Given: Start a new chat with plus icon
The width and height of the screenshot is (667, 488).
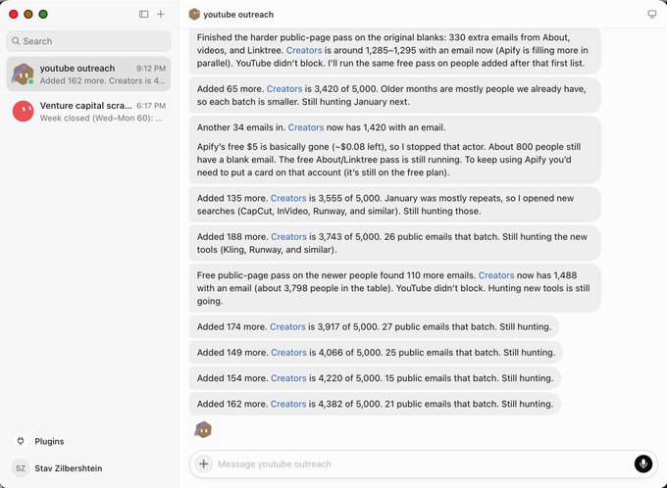Looking at the screenshot, I should click(x=160, y=14).
